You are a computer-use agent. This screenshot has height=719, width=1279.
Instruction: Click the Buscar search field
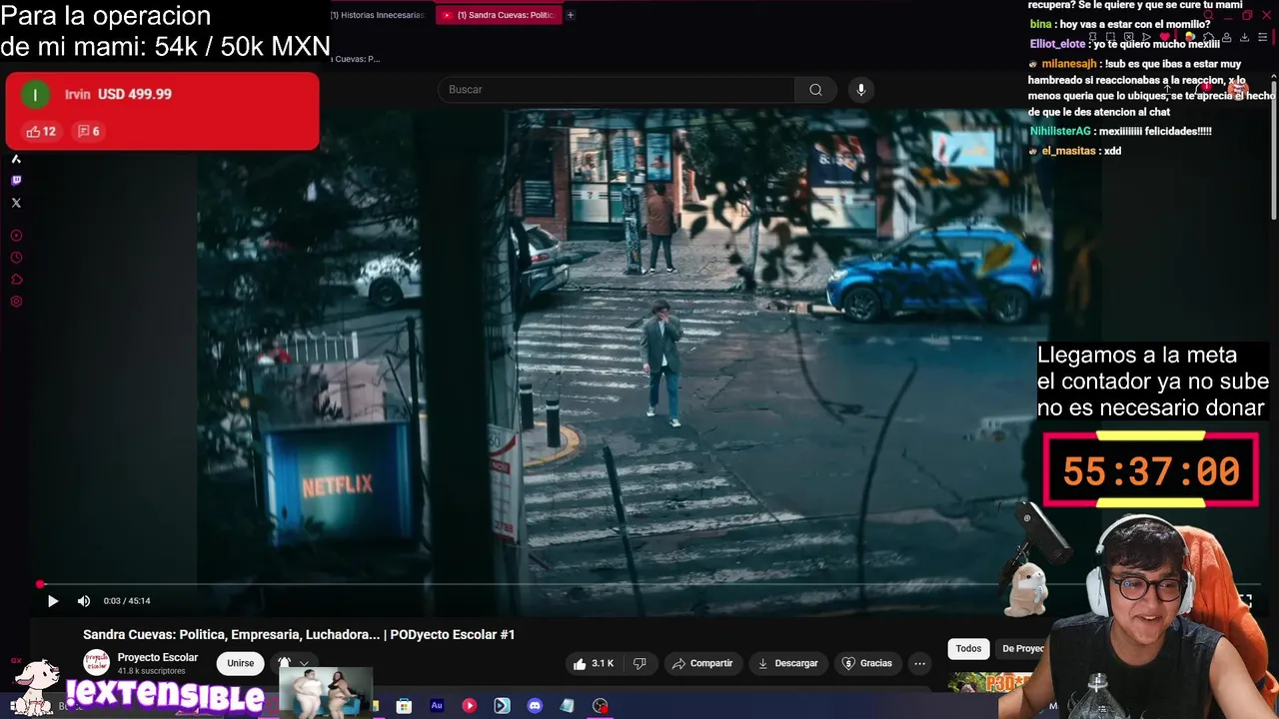617,90
